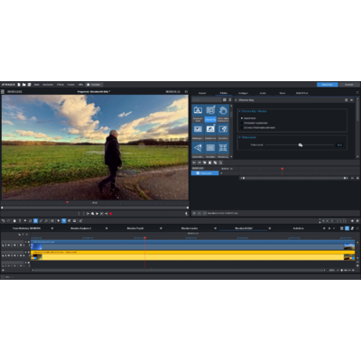Viewport: 361px width, 361px height.
Task: Toggle the blue highlighted snapping magnet icon
Action: pyautogui.click(x=35, y=221)
